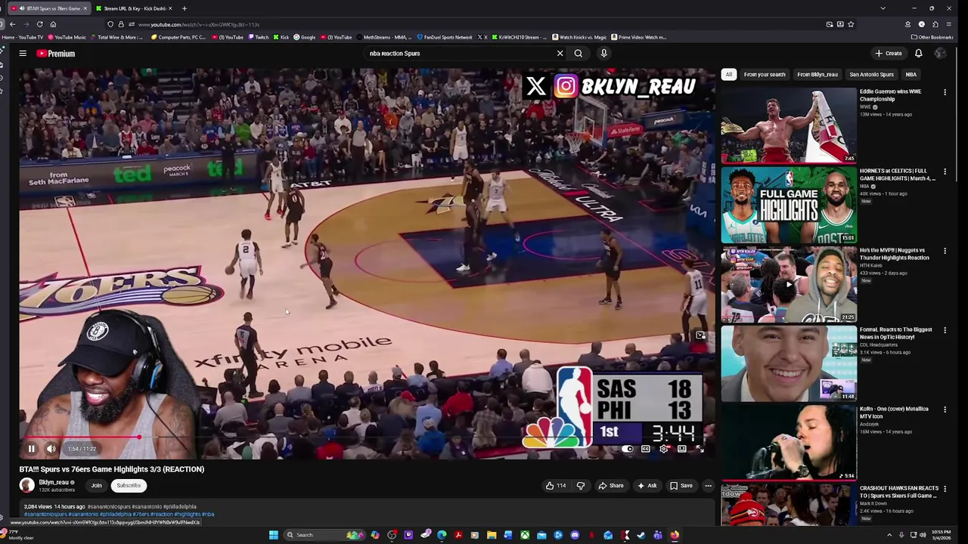Open the Create button menu
The width and height of the screenshot is (968, 544).
889,54
